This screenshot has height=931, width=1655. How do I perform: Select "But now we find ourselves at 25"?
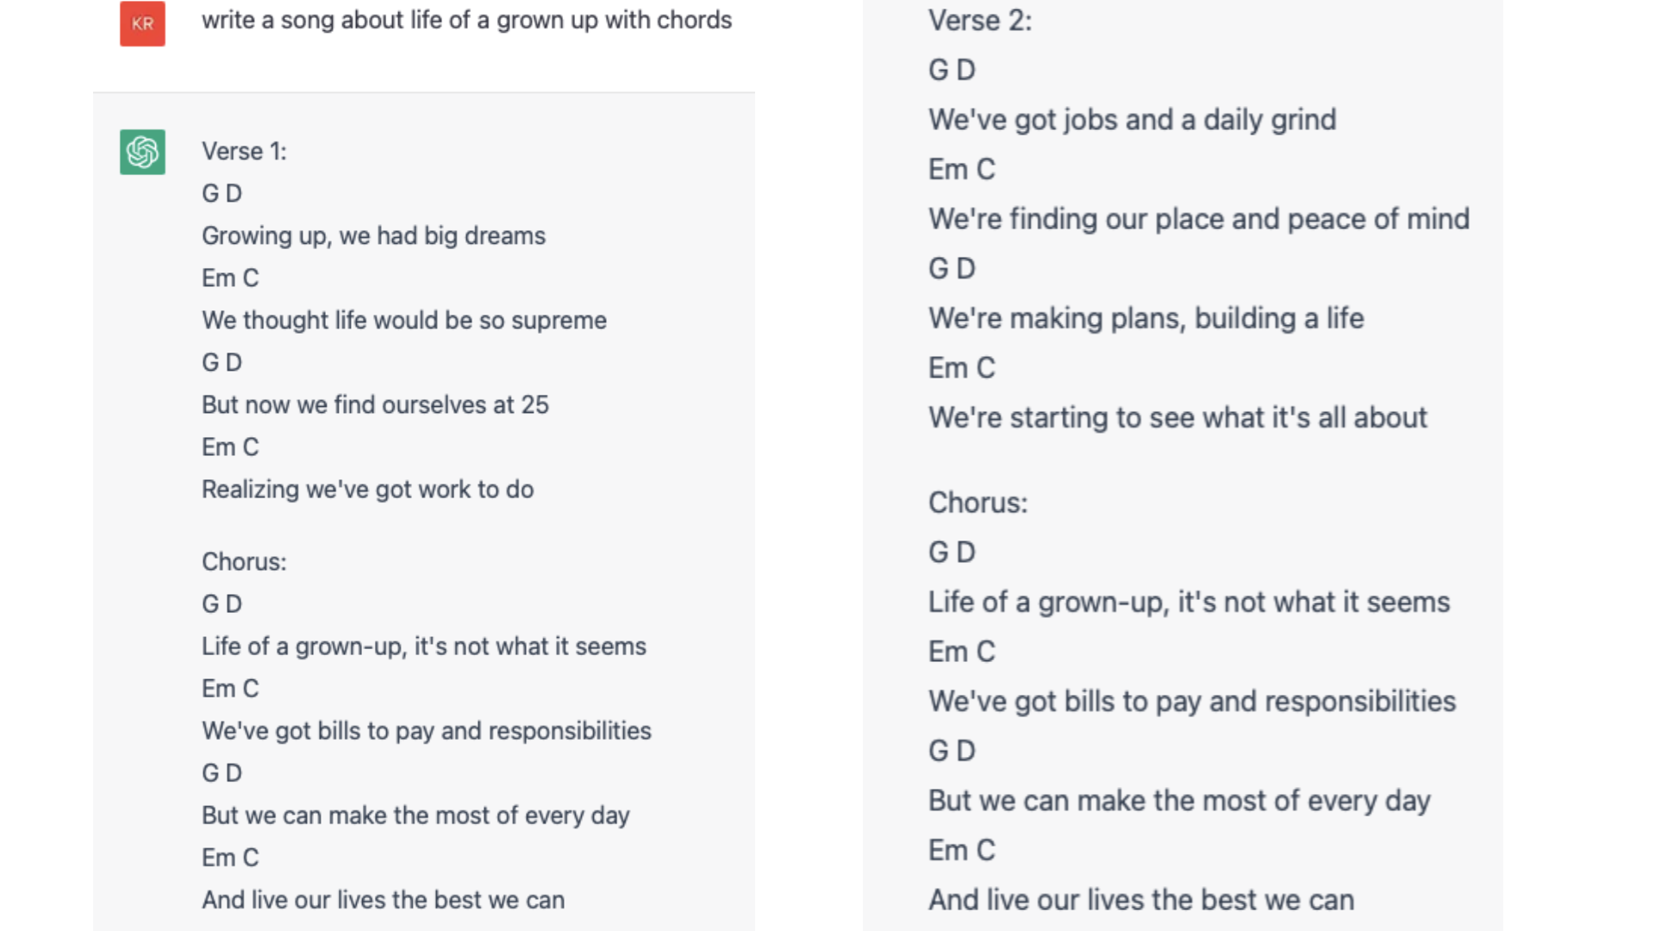[x=375, y=404]
